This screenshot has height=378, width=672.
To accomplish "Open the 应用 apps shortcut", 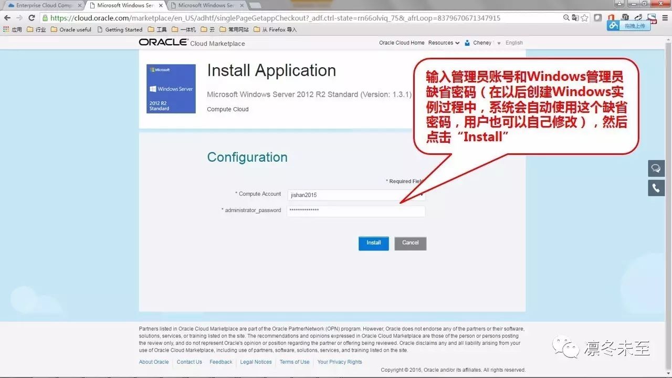I will click(x=13, y=29).
